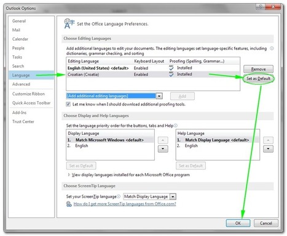Confirm changes with the OK button
The width and height of the screenshot is (287, 236).
(238, 223)
